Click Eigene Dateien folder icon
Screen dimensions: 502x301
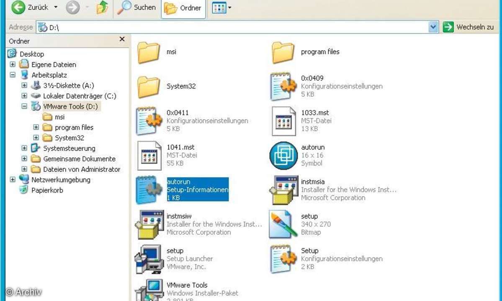pos(24,64)
